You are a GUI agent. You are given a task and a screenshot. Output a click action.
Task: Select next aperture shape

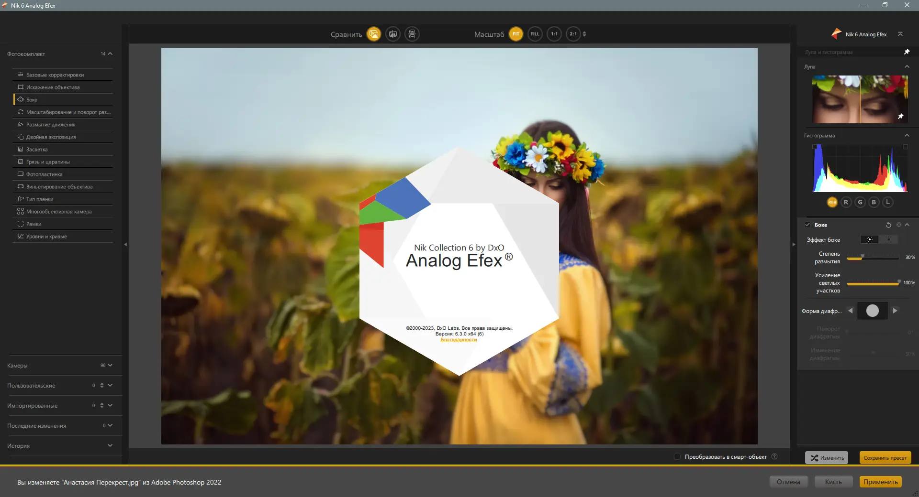tap(895, 311)
